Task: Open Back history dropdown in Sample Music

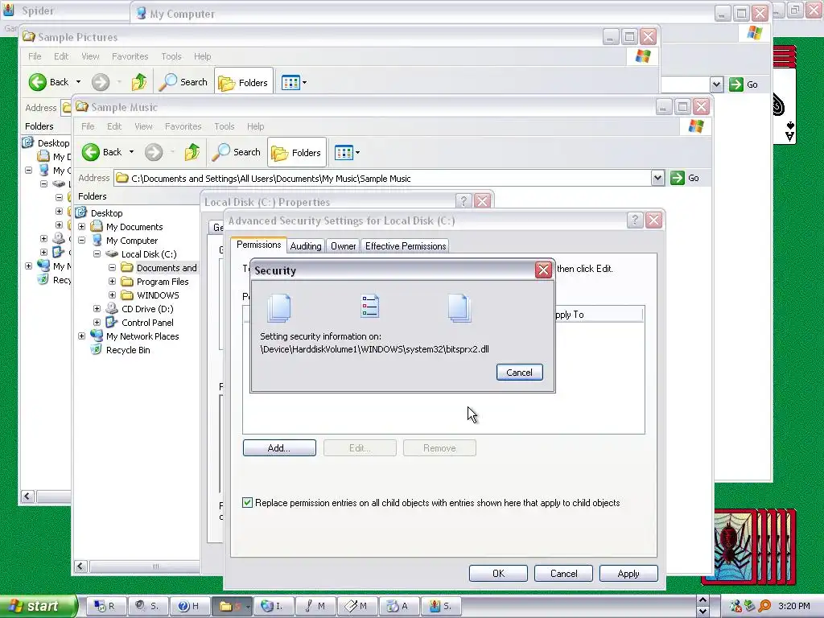Action: click(131, 152)
